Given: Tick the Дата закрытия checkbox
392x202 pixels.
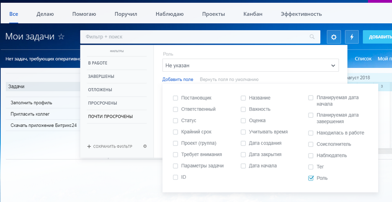Looking at the screenshot, I should (x=243, y=154).
